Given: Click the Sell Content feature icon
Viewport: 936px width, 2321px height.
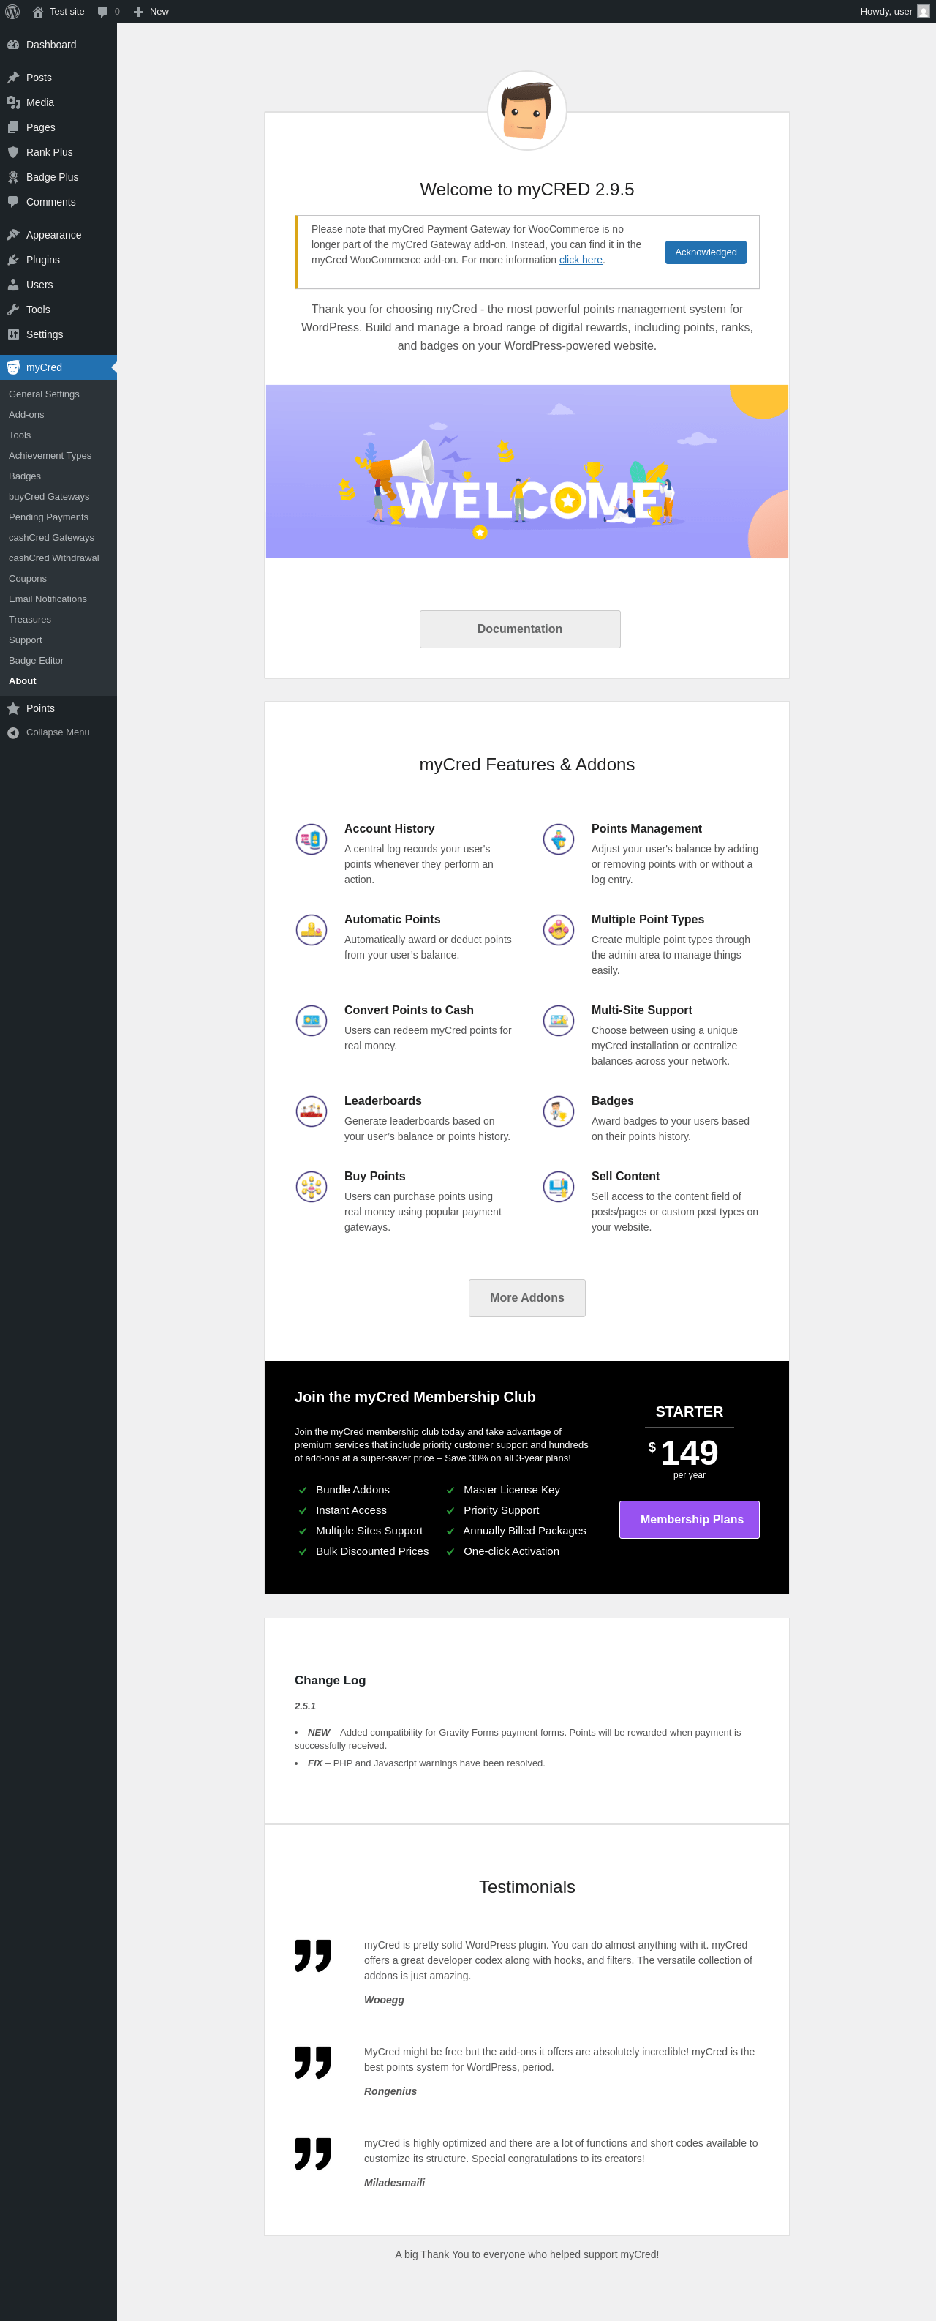Looking at the screenshot, I should click(x=559, y=1187).
